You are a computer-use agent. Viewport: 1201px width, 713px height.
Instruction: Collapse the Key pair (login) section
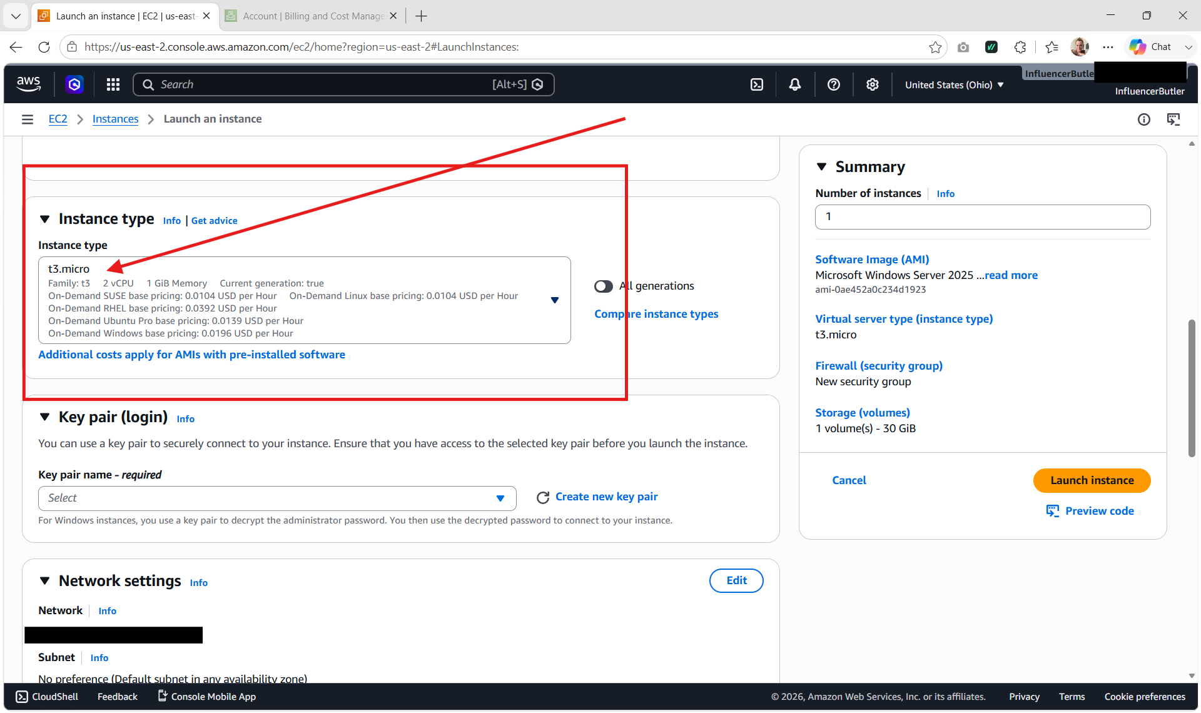pos(44,417)
